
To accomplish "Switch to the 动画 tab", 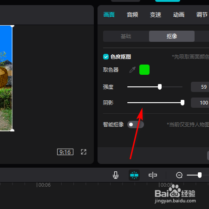I will point(179,15).
